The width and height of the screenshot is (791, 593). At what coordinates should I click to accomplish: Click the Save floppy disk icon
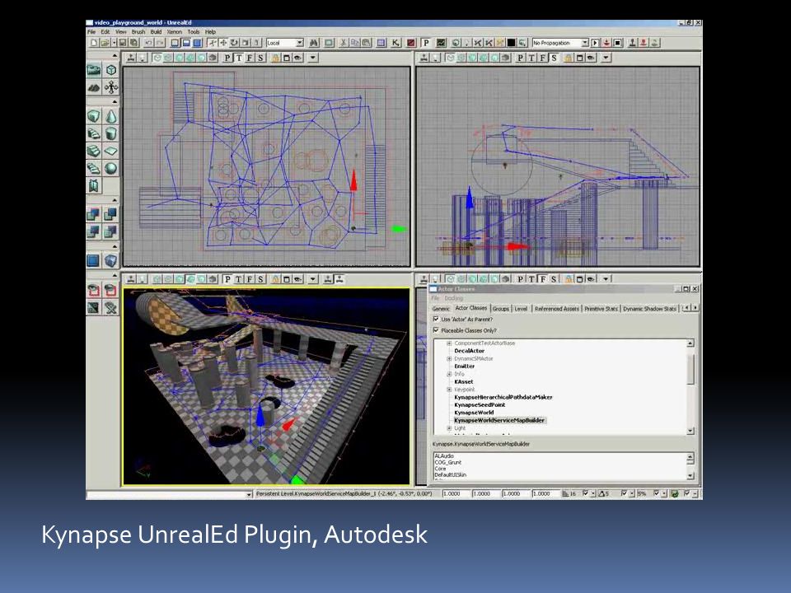pos(123,43)
